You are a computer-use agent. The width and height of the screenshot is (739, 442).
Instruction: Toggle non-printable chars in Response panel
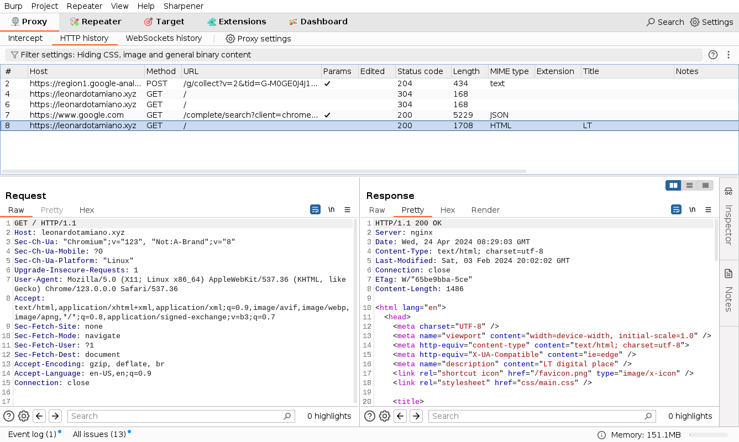click(692, 209)
